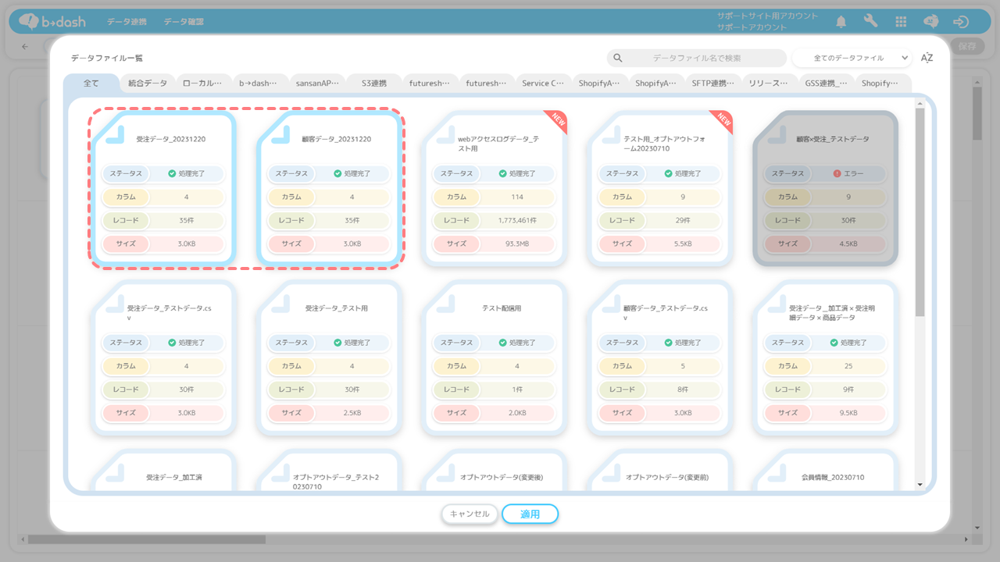Screen dimensions: 1000x562
Task: Click the 保存 button behind dialog
Action: [x=966, y=46]
